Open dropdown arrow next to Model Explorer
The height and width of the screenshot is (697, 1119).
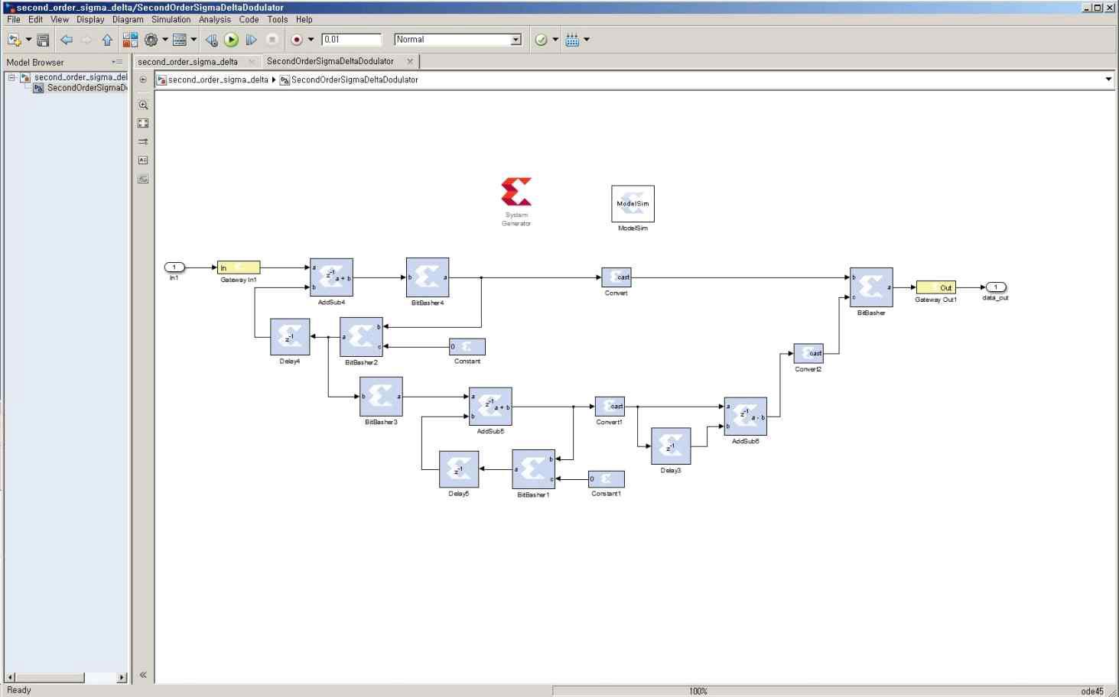(x=194, y=40)
